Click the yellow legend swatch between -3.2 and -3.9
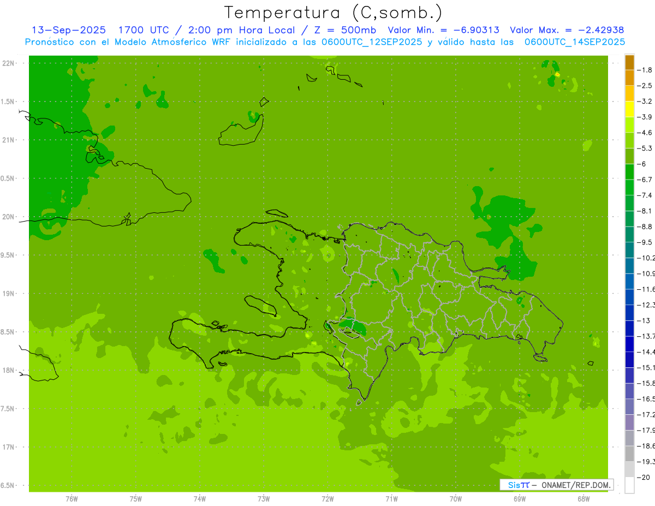 tap(629, 109)
